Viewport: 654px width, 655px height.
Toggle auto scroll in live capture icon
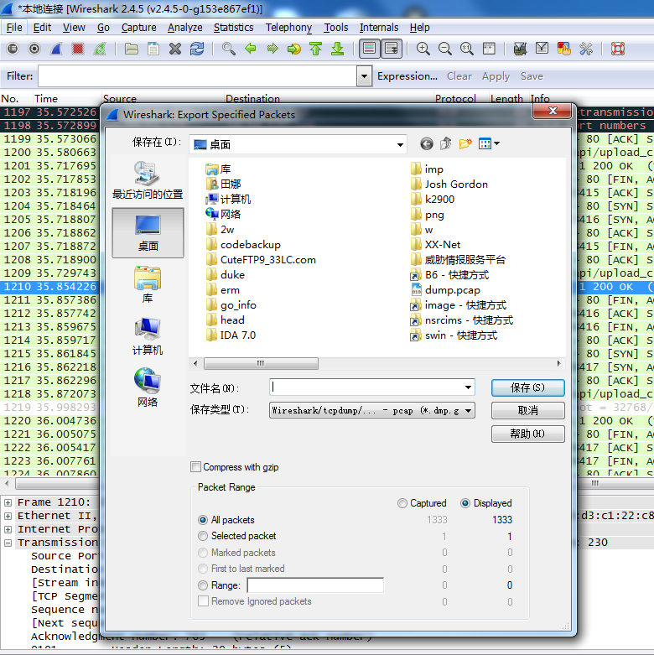[x=392, y=49]
